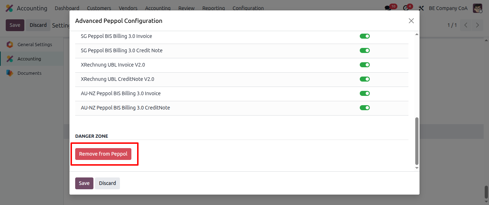Image resolution: width=489 pixels, height=205 pixels.
Task: Switch off SG Peppol Credit Note toggle
Action: pos(364,50)
